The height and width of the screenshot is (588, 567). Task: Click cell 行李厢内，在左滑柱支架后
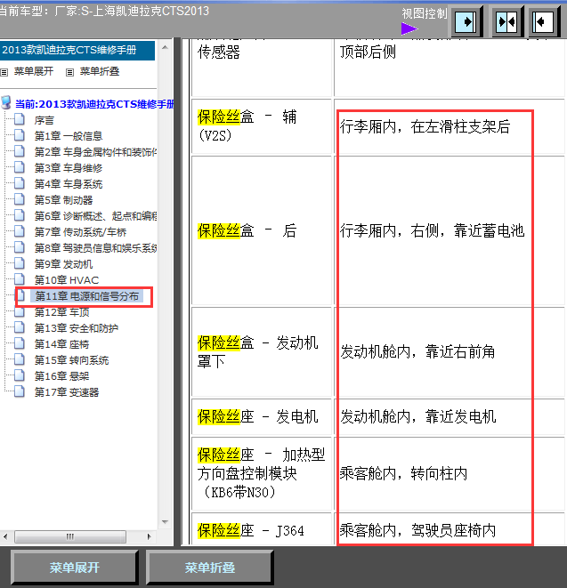click(x=450, y=126)
